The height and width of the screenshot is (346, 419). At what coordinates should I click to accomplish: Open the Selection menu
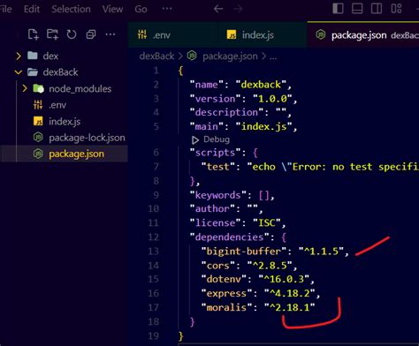click(x=71, y=9)
